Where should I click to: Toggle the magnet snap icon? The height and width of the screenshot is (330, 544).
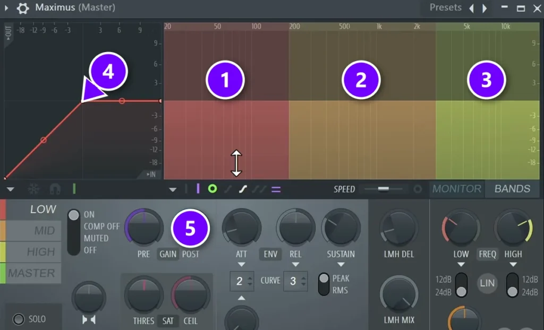pos(55,189)
